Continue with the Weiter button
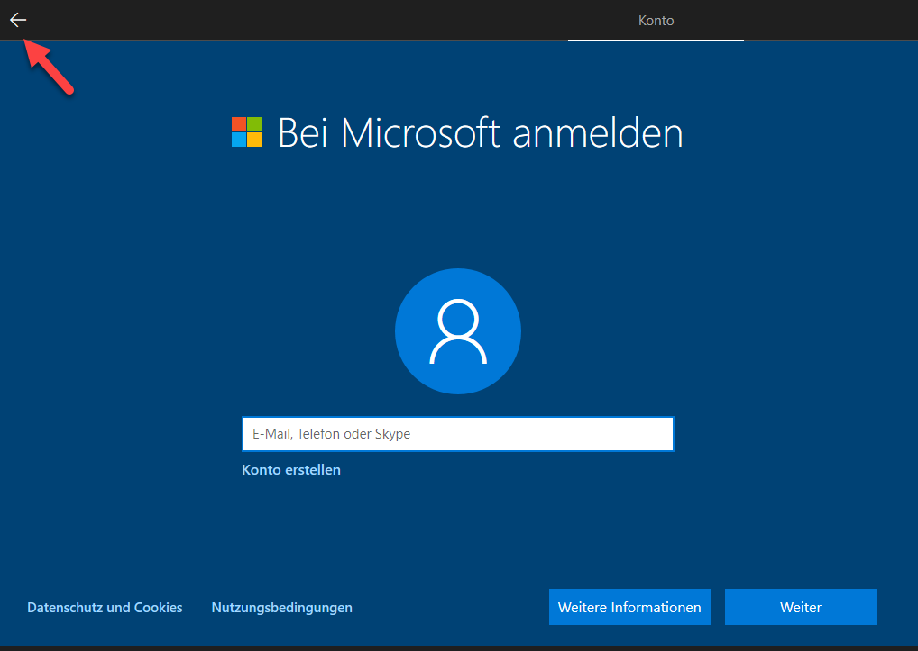918x651 pixels. click(x=801, y=607)
